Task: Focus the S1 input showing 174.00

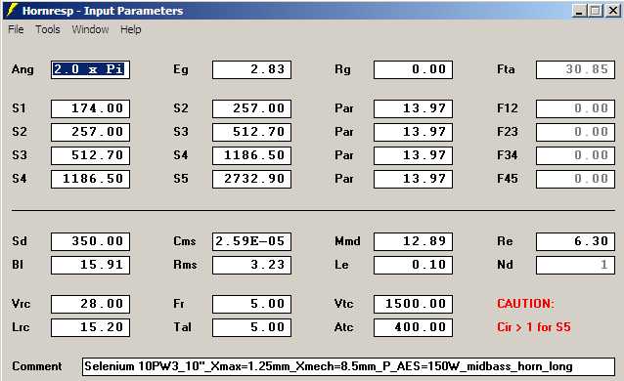Action: (90, 108)
